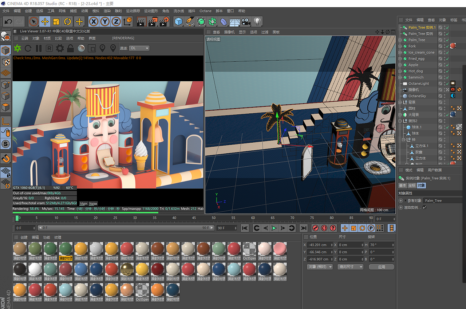The height and width of the screenshot is (309, 466).
Task: Open 材质 menu in Live Viewer
Action: tap(47, 38)
